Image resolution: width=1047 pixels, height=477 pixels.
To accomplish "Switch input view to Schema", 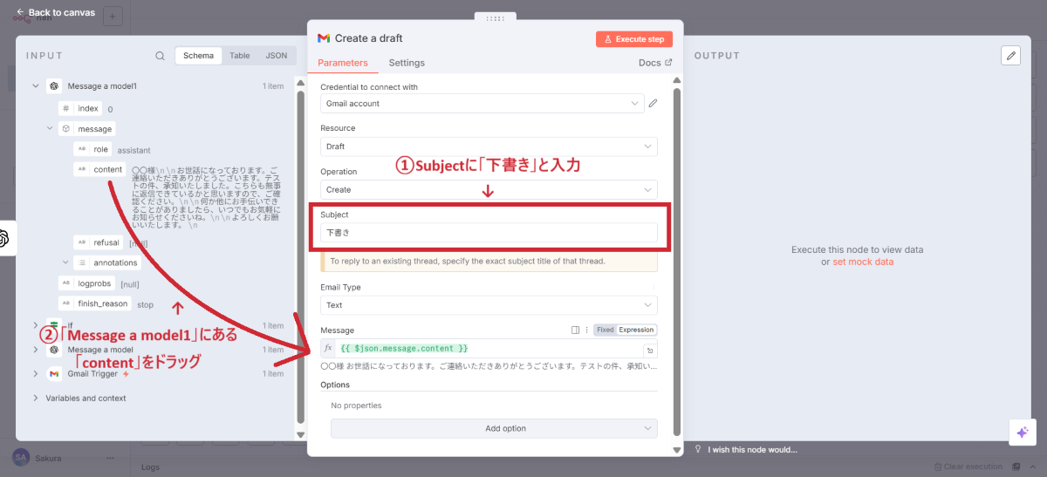I will tap(198, 56).
